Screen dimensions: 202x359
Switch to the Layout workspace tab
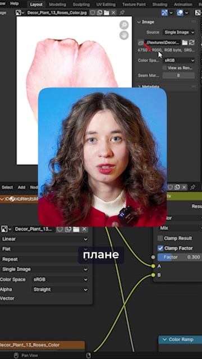36,4
